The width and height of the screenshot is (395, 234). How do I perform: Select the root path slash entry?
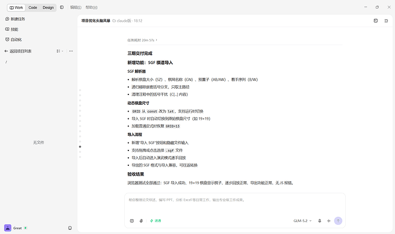point(6,62)
